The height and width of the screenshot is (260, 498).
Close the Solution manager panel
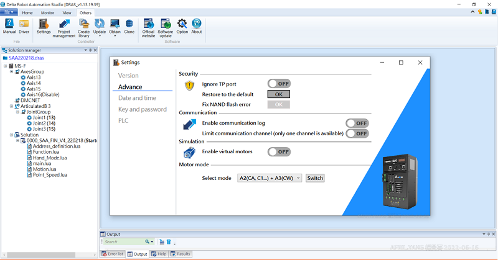(95, 50)
